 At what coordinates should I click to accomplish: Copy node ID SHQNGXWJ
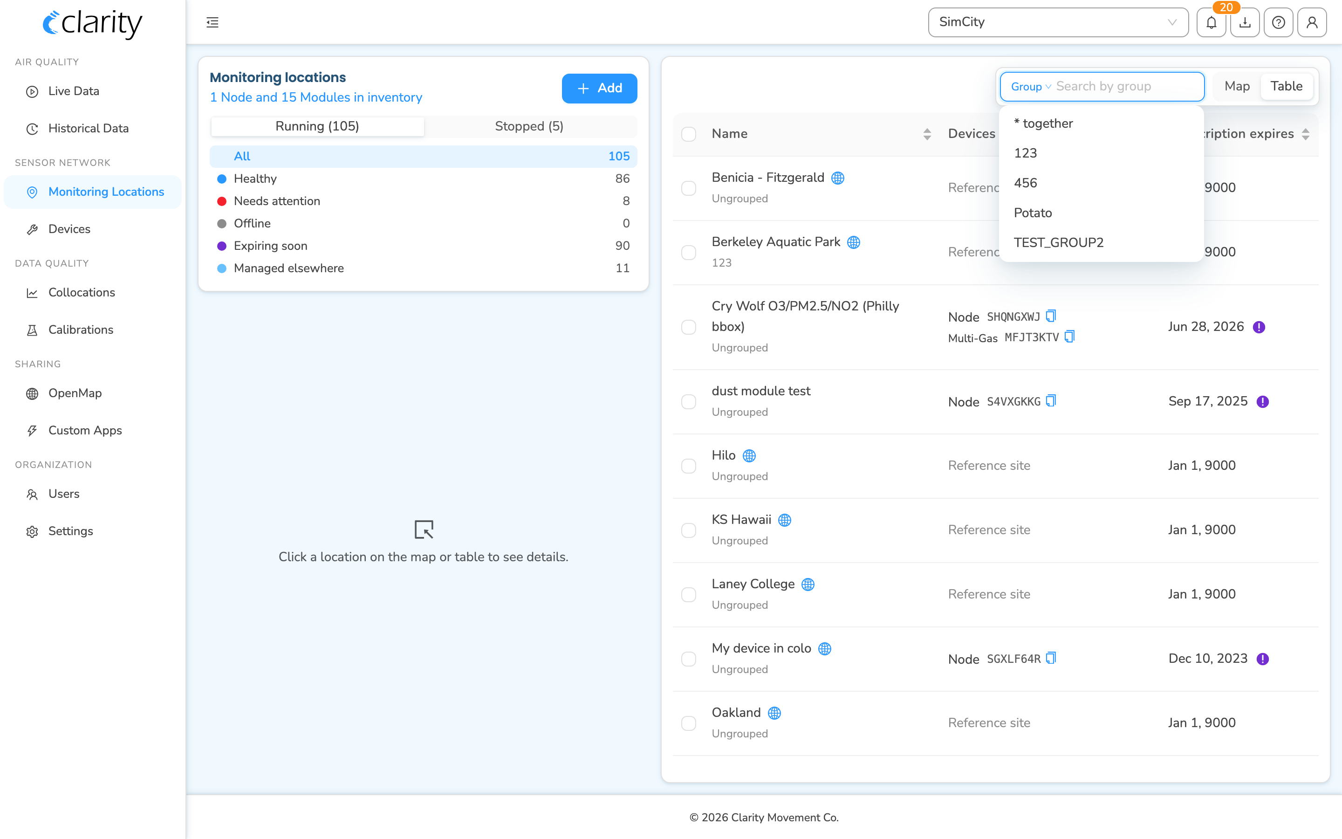click(x=1051, y=316)
